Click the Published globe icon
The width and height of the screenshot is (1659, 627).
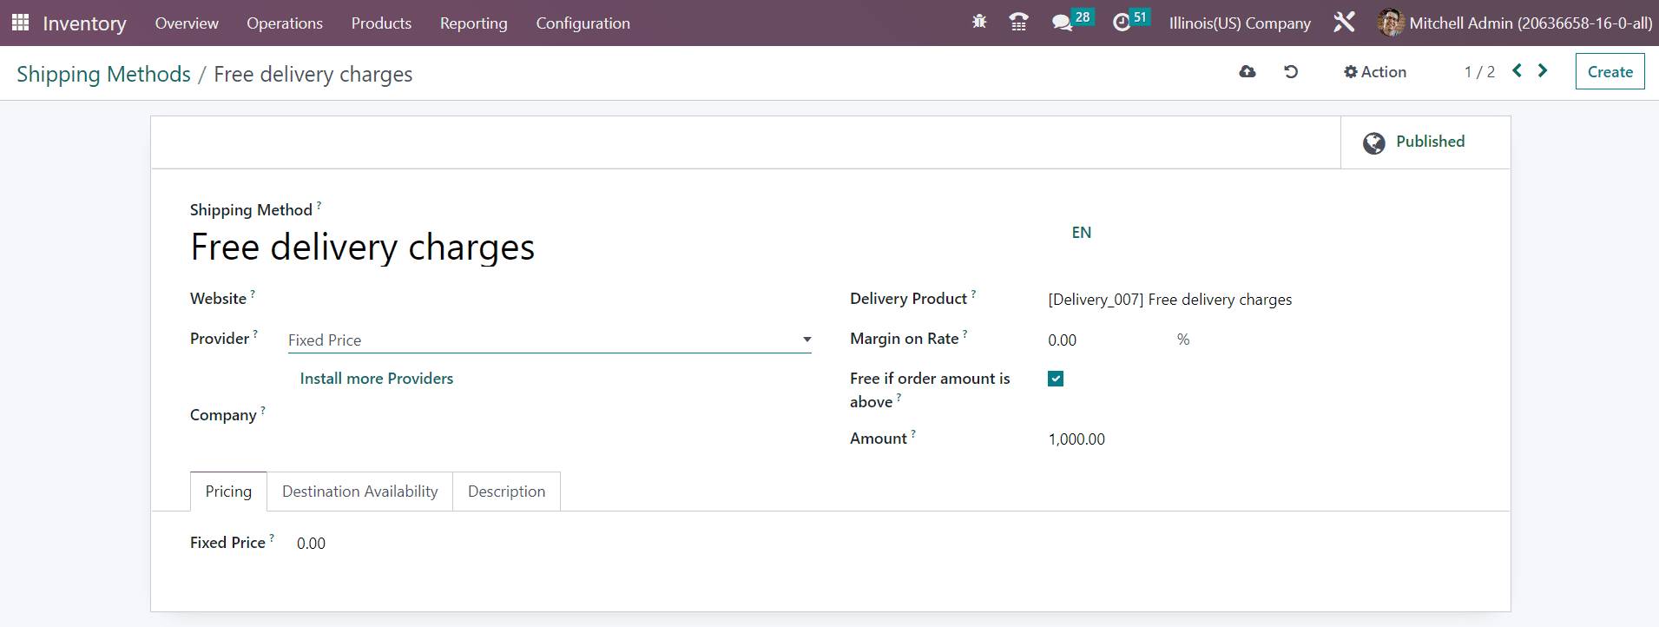click(x=1374, y=143)
